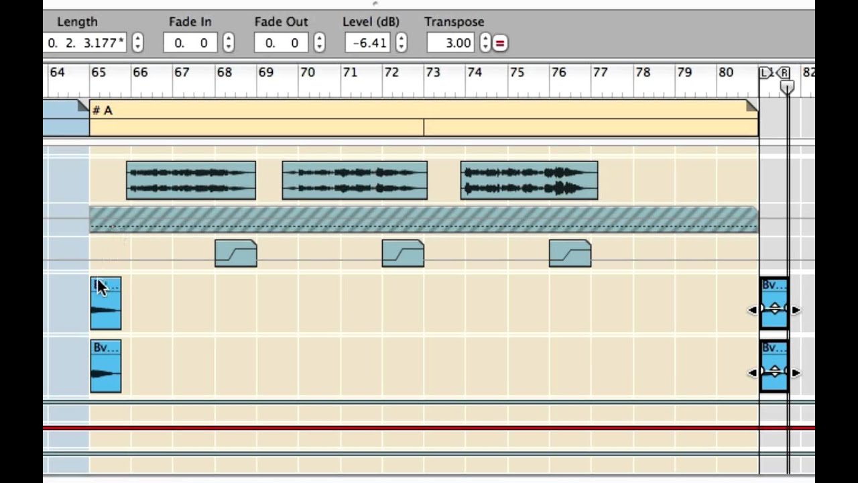Click bar 80 on the ruler
This screenshot has width=858, height=483.
[x=725, y=72]
